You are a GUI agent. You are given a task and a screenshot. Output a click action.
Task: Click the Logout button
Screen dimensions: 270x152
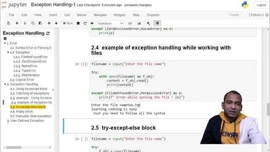[x=261, y=5]
